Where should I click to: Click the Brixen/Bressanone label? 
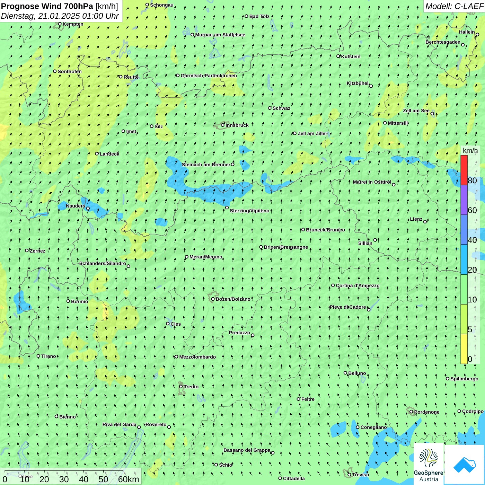[286, 247]
